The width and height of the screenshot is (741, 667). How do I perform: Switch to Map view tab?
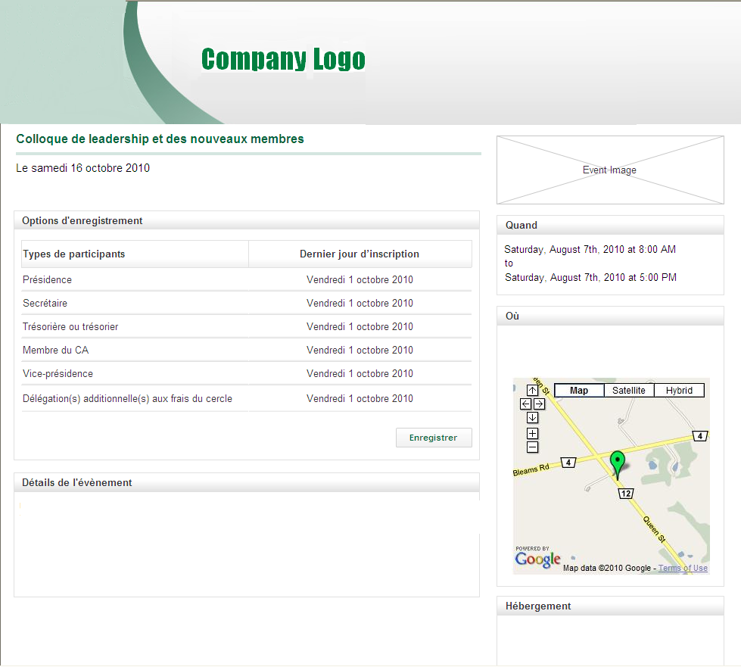[x=579, y=391]
